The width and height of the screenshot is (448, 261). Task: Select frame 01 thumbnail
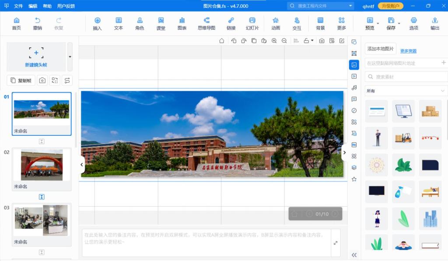pyautogui.click(x=42, y=114)
